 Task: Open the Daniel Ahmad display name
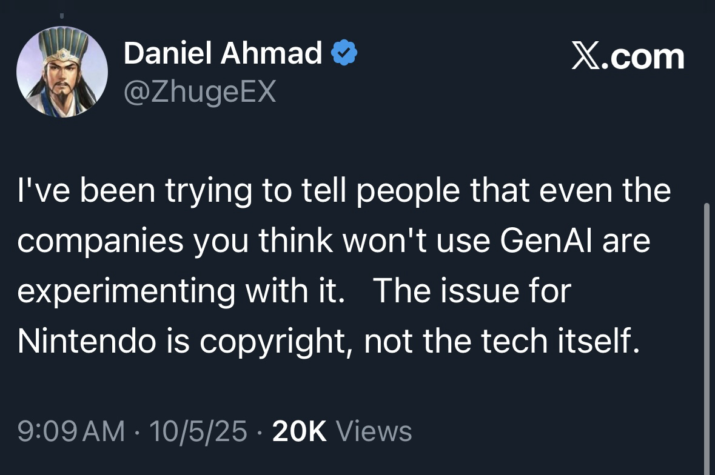[223, 55]
